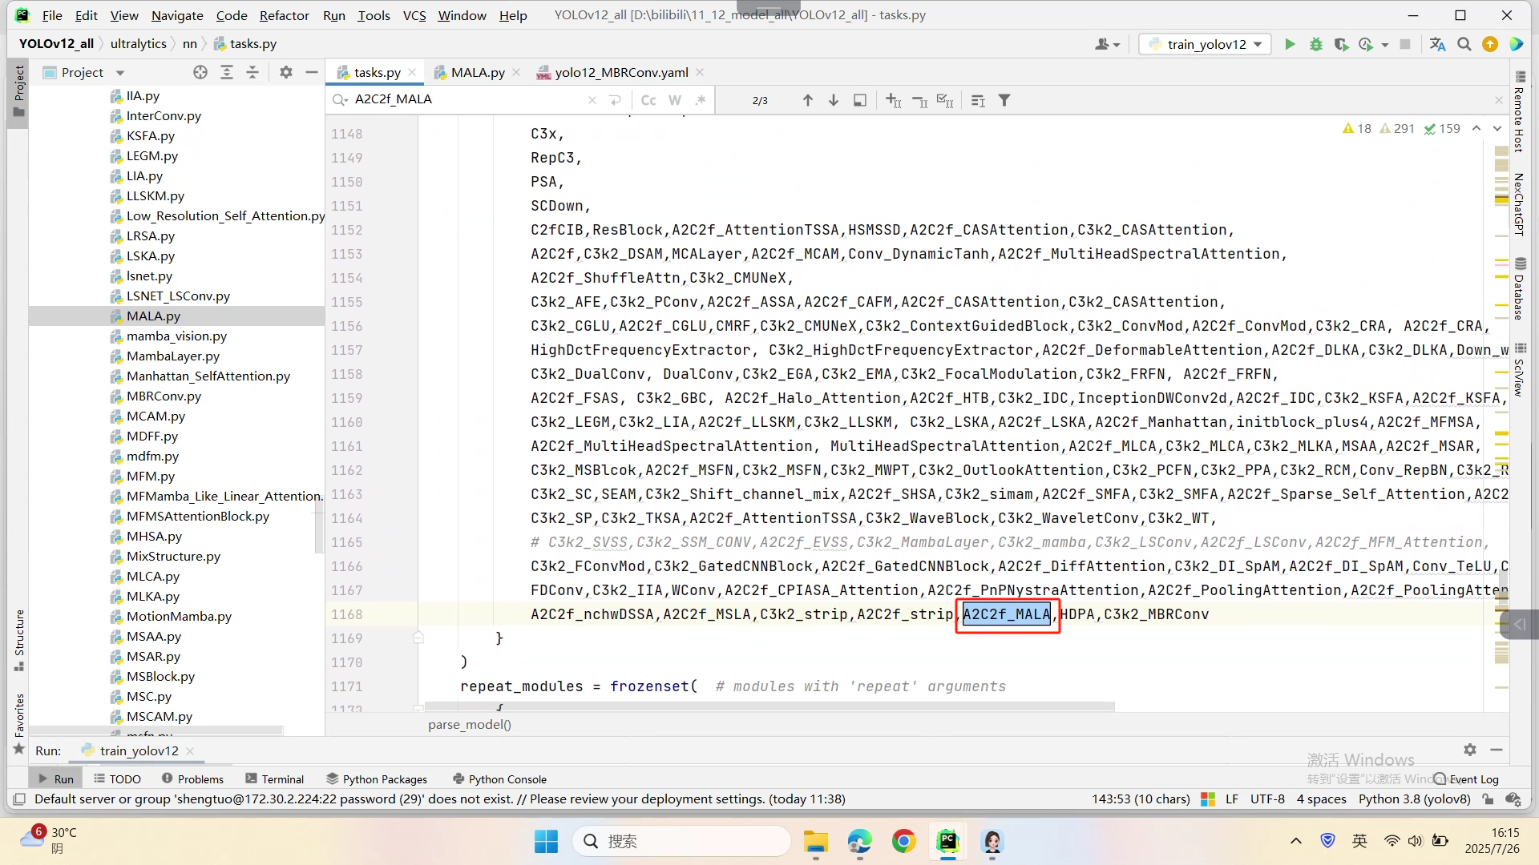Toggle whole words (W) in search

(x=675, y=100)
